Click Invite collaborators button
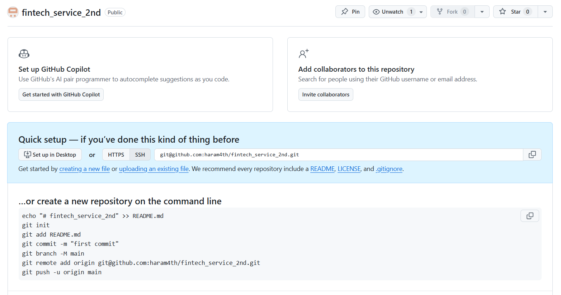The image size is (561, 295). [326, 95]
